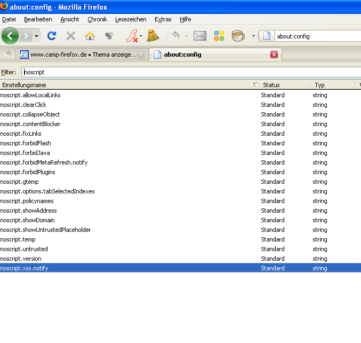The image size is (361, 343).
Task: Close the about:config tab
Action: pyautogui.click(x=274, y=54)
